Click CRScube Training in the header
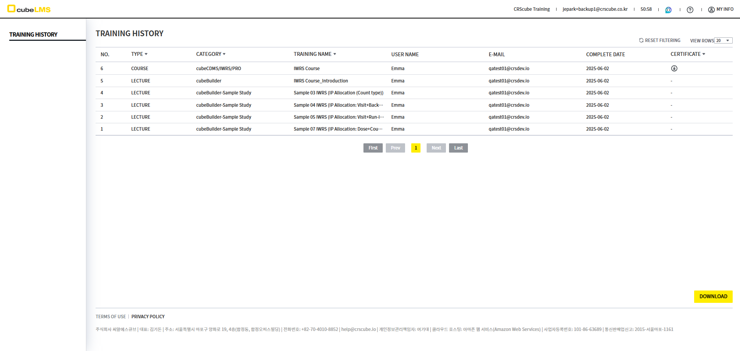This screenshot has height=351, width=740. [x=531, y=9]
